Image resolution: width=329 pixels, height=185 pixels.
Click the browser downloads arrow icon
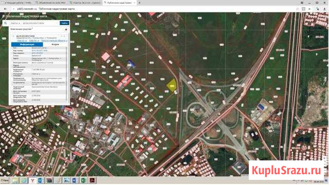(325, 9)
